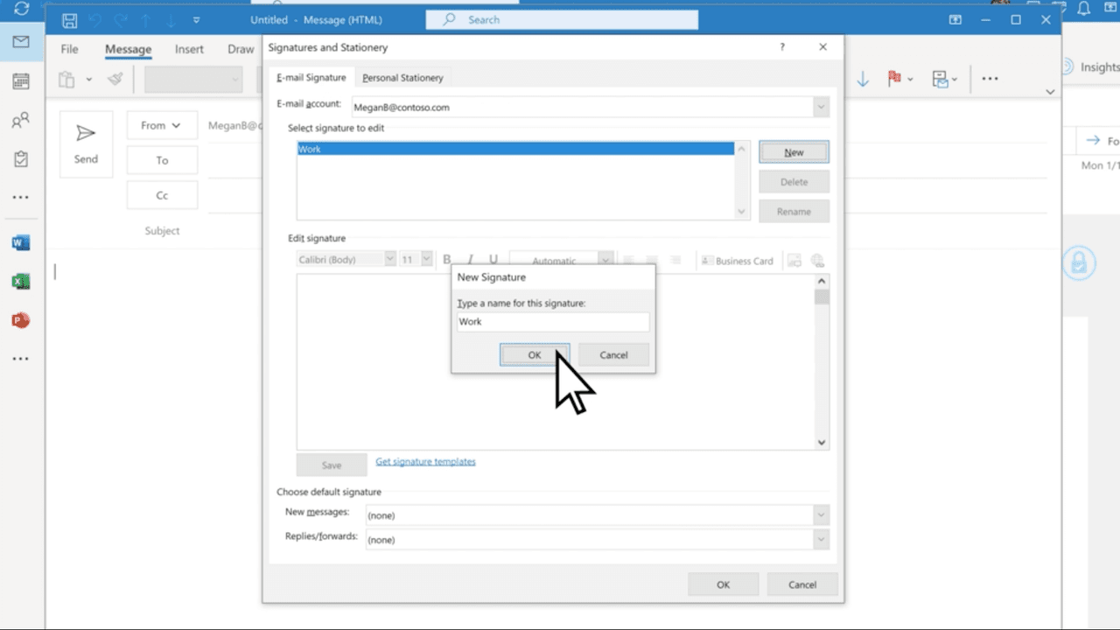
Task: Launch Word from the sidebar
Action: [20, 242]
